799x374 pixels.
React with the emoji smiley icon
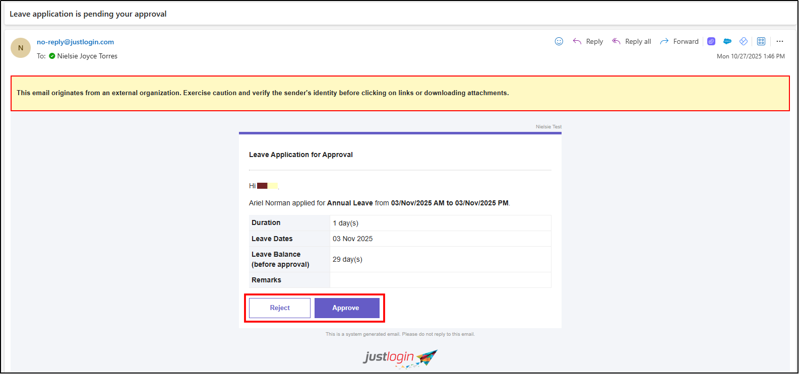pos(559,41)
